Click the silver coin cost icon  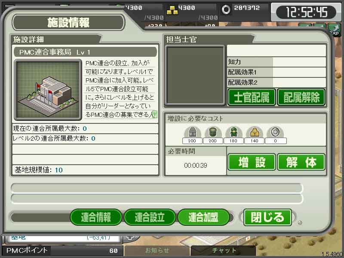point(275,132)
